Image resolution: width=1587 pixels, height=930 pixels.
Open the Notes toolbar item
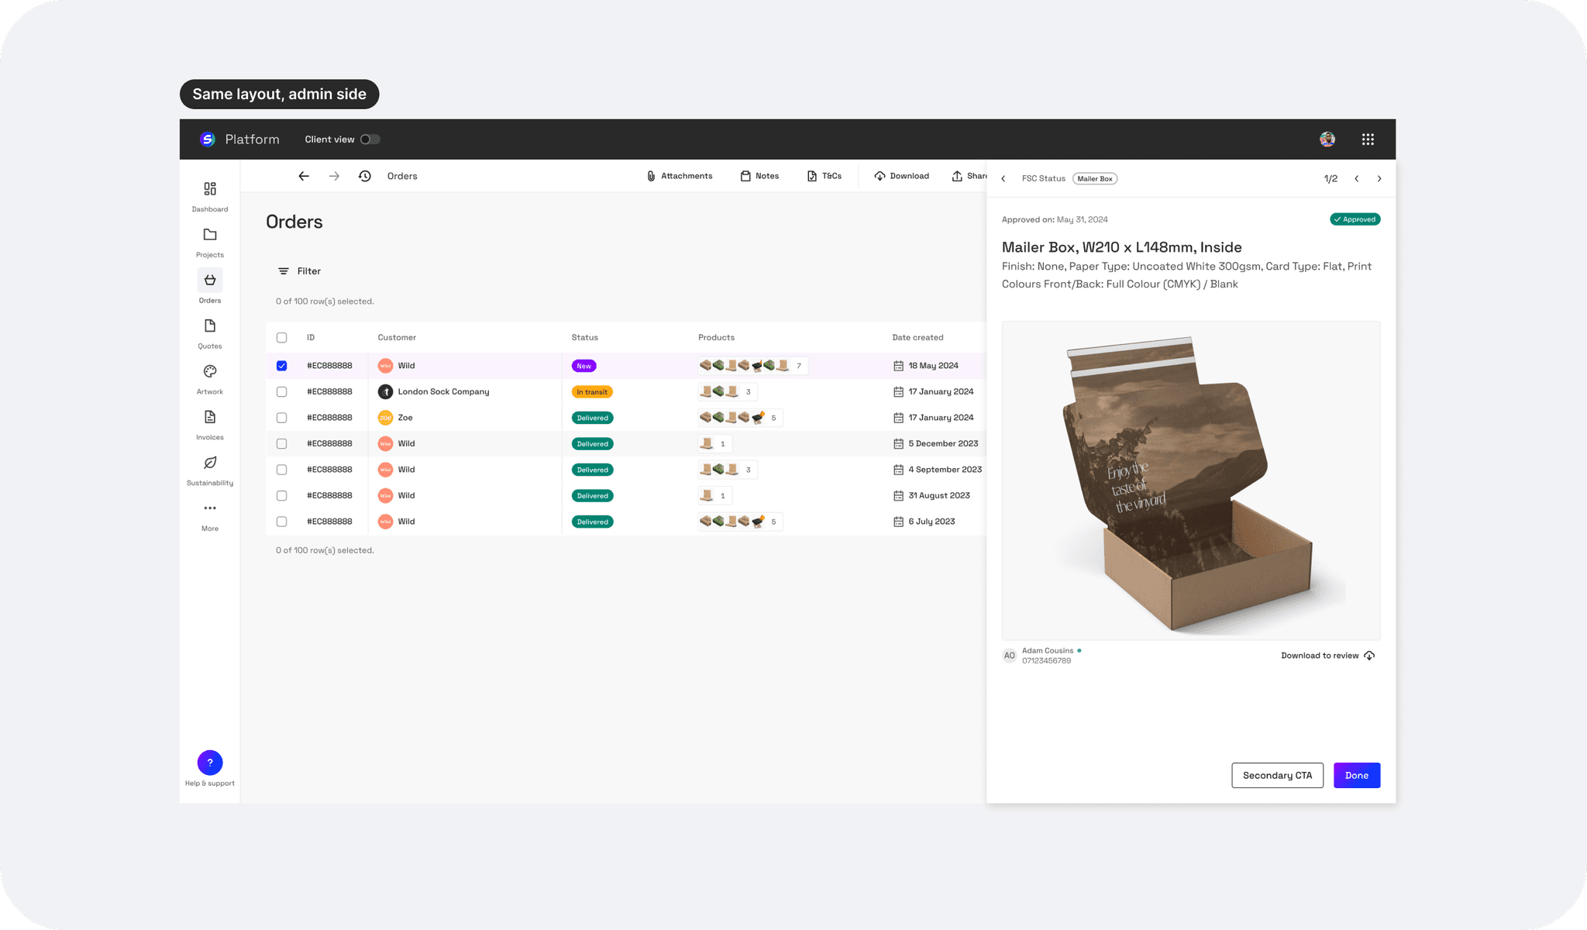(759, 177)
